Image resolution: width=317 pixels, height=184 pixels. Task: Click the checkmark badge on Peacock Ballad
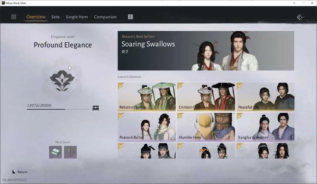point(121,116)
